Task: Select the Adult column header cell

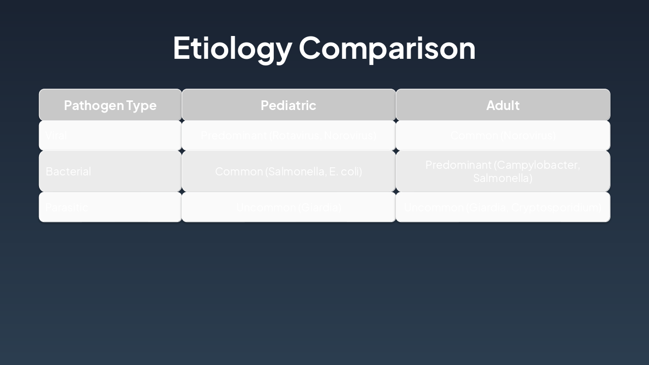Action: [x=502, y=105]
